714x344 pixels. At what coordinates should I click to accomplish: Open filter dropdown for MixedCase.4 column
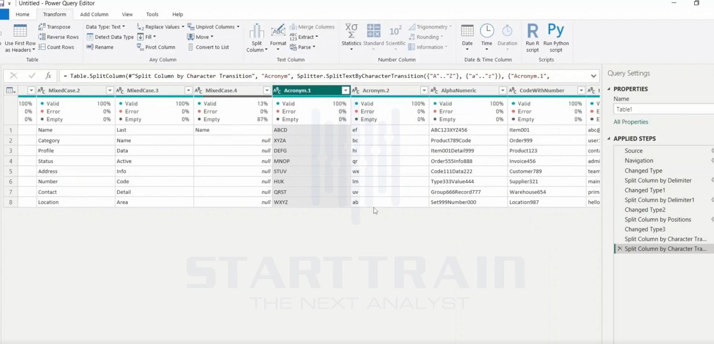267,90
